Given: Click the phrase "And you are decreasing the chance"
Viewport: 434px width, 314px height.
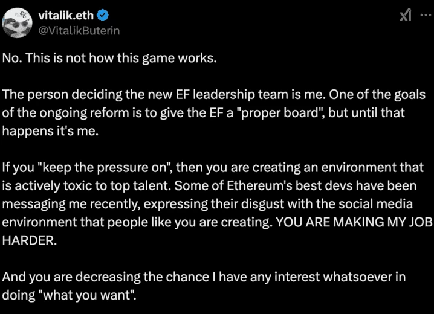Looking at the screenshot, I should click(x=105, y=277).
